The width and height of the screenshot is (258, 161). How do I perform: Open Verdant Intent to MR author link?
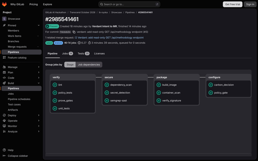point(104,26)
